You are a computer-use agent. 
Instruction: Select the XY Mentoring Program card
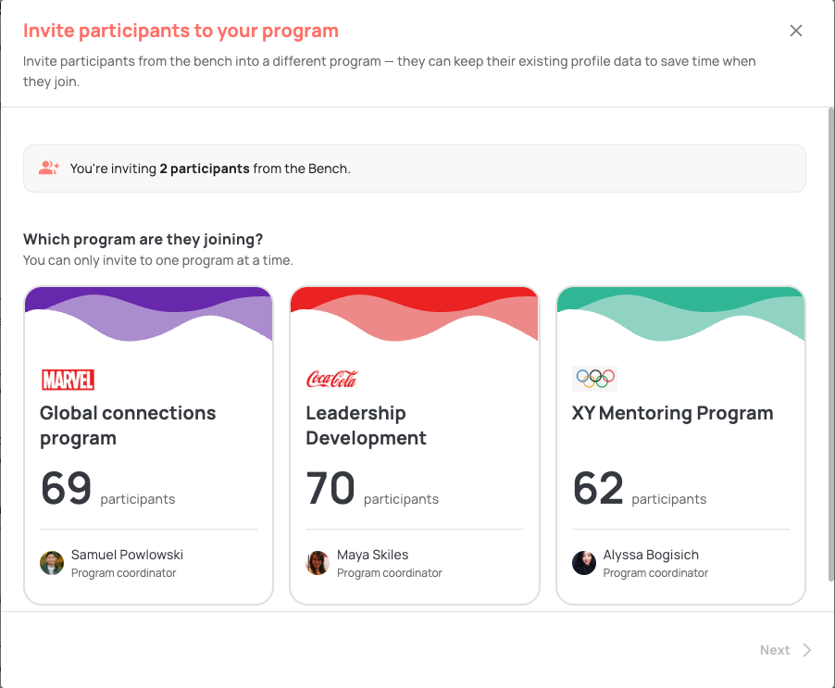point(680,445)
